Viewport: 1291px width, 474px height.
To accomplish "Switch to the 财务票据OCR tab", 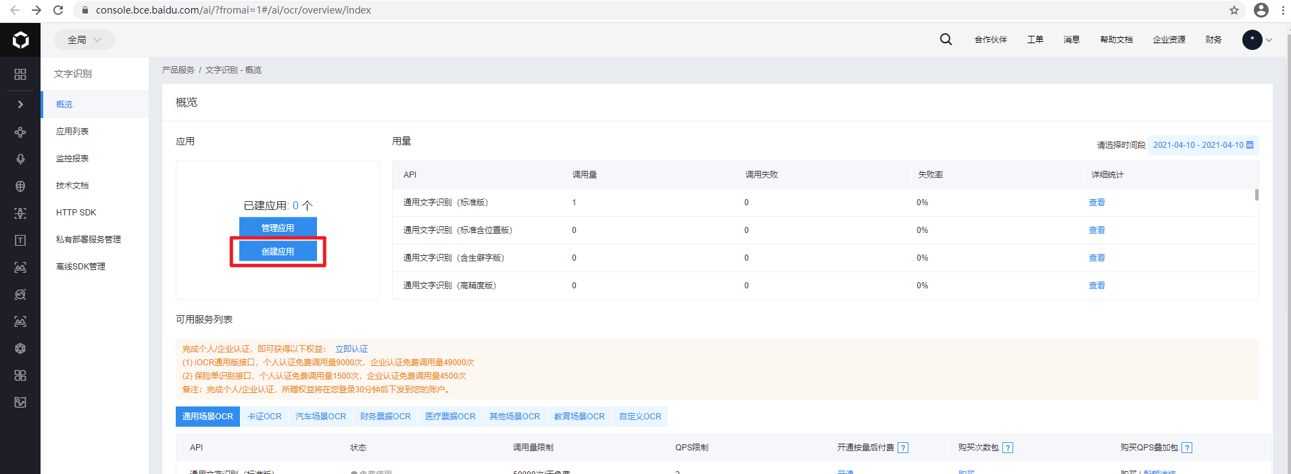I will [385, 417].
